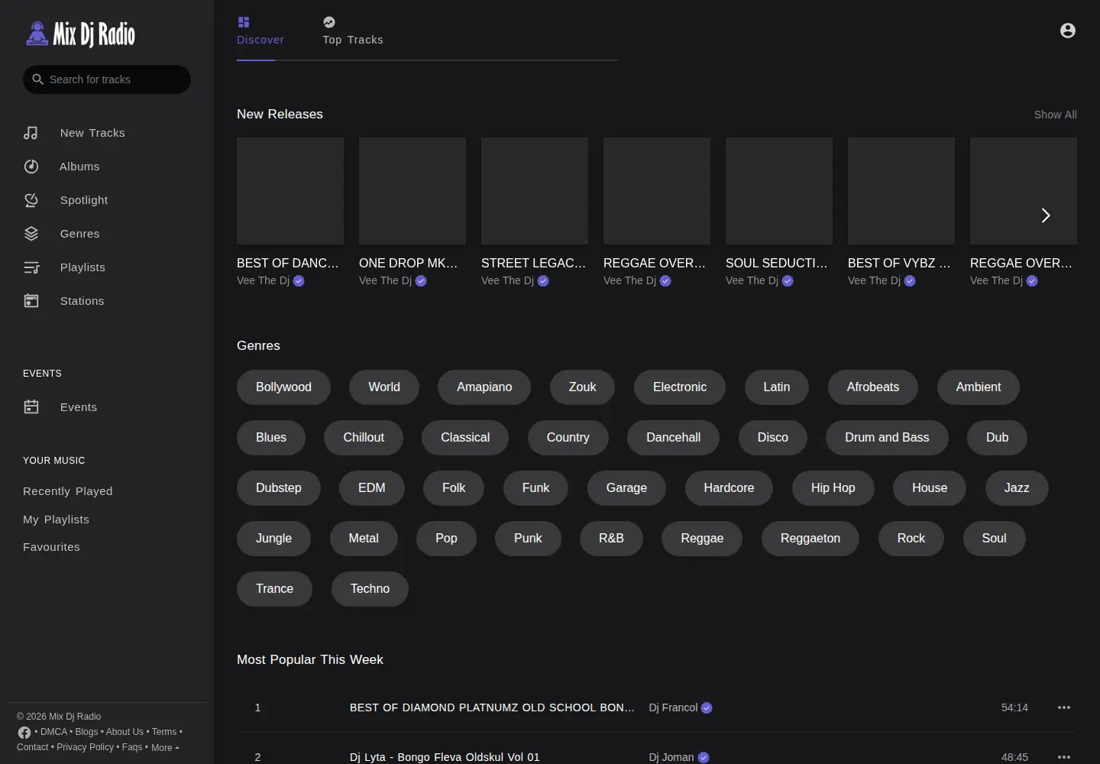
Task: Select the Bollywood genre chip
Action: [283, 387]
